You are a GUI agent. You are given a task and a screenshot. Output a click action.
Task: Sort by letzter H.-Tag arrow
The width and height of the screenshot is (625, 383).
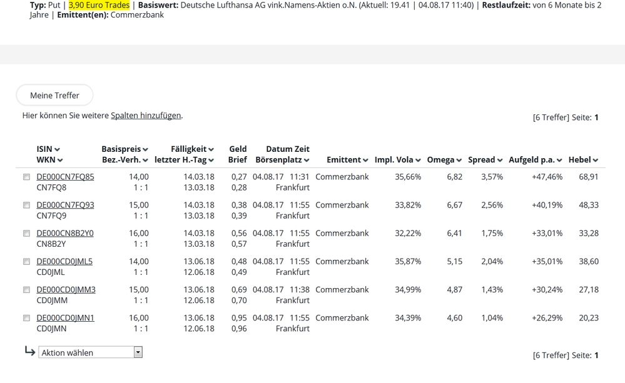click(211, 161)
